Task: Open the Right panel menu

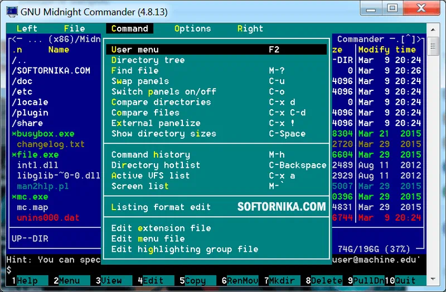Action: click(250, 29)
